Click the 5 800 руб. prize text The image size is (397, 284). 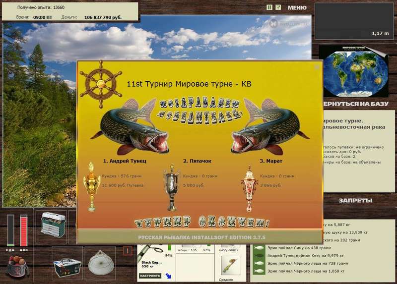click(x=194, y=185)
